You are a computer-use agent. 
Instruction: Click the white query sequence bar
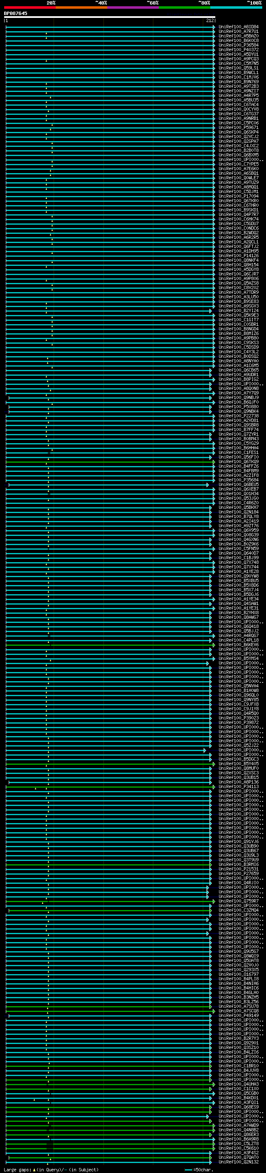[110, 17]
